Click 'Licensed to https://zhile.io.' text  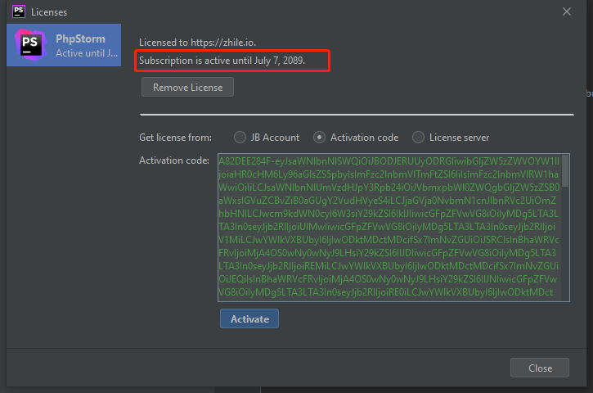pos(197,43)
